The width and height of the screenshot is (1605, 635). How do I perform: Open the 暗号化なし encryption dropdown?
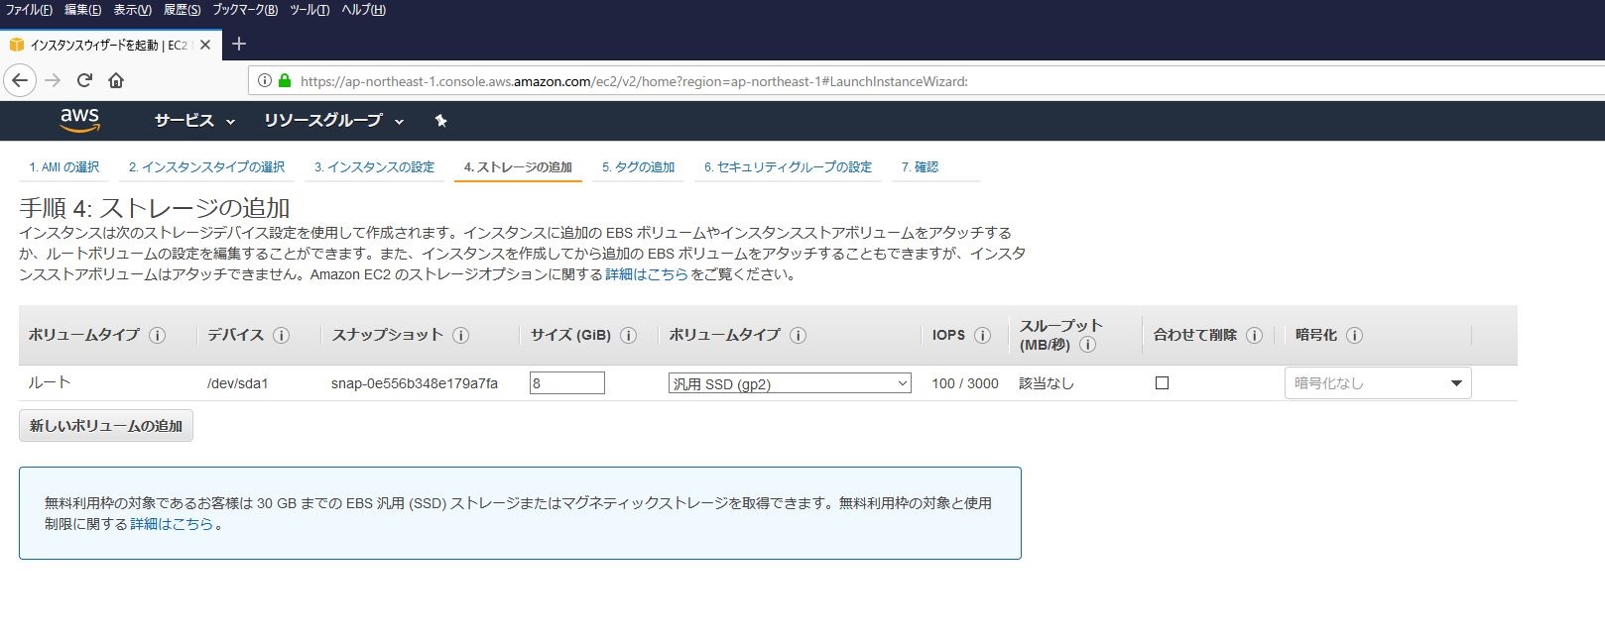(1378, 383)
